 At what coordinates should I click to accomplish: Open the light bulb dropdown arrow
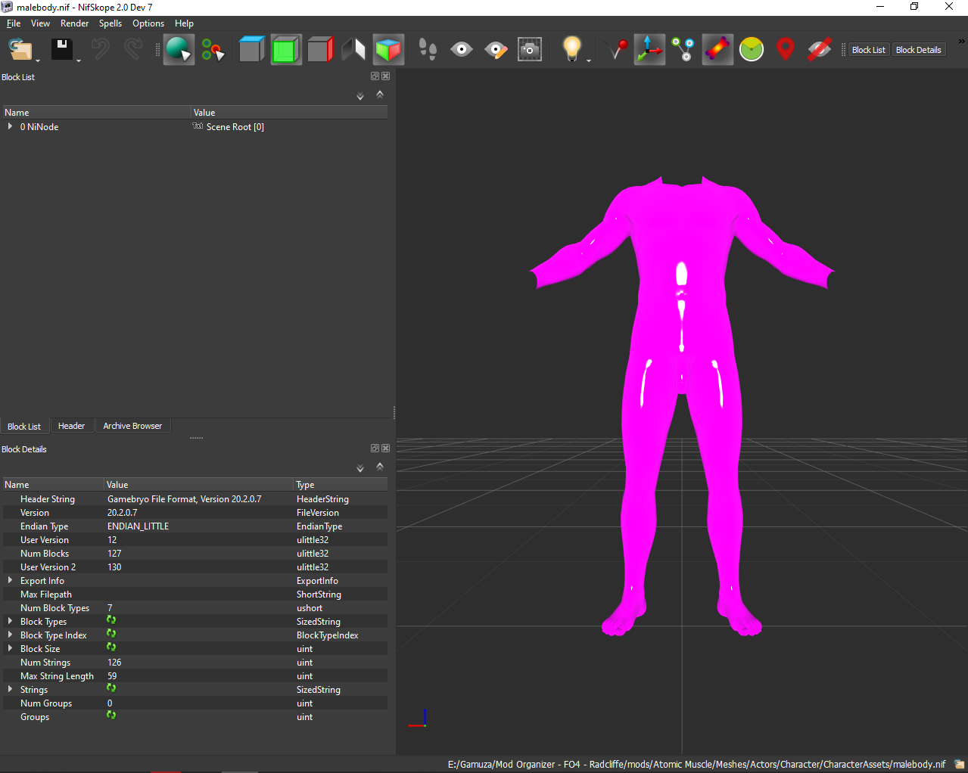[589, 60]
